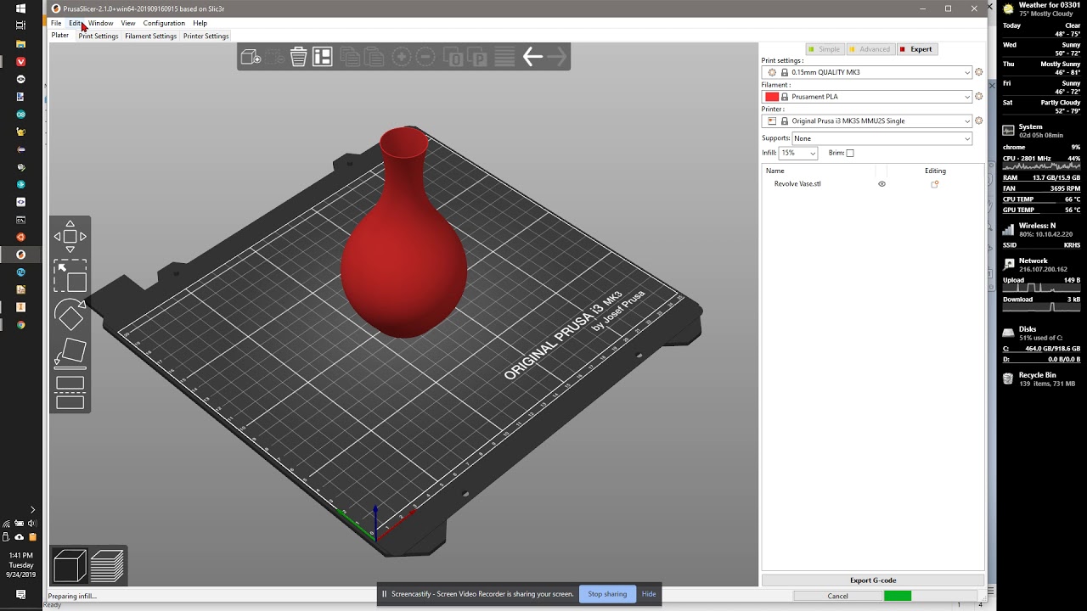Click the Undo left arrow icon

[532, 57]
